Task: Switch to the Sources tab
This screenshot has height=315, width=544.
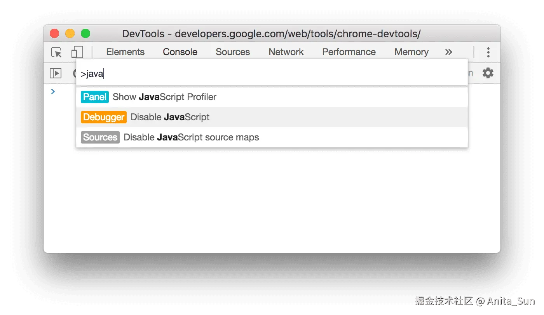Action: pos(232,52)
